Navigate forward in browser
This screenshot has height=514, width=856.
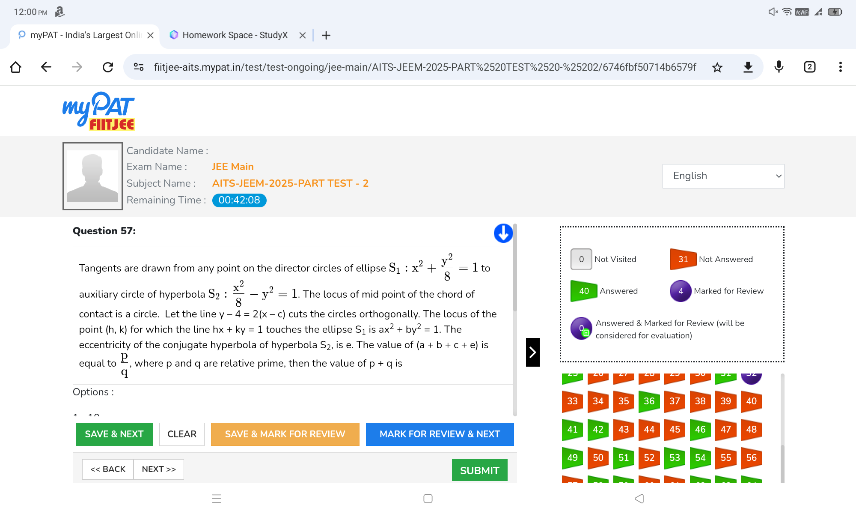click(x=77, y=67)
